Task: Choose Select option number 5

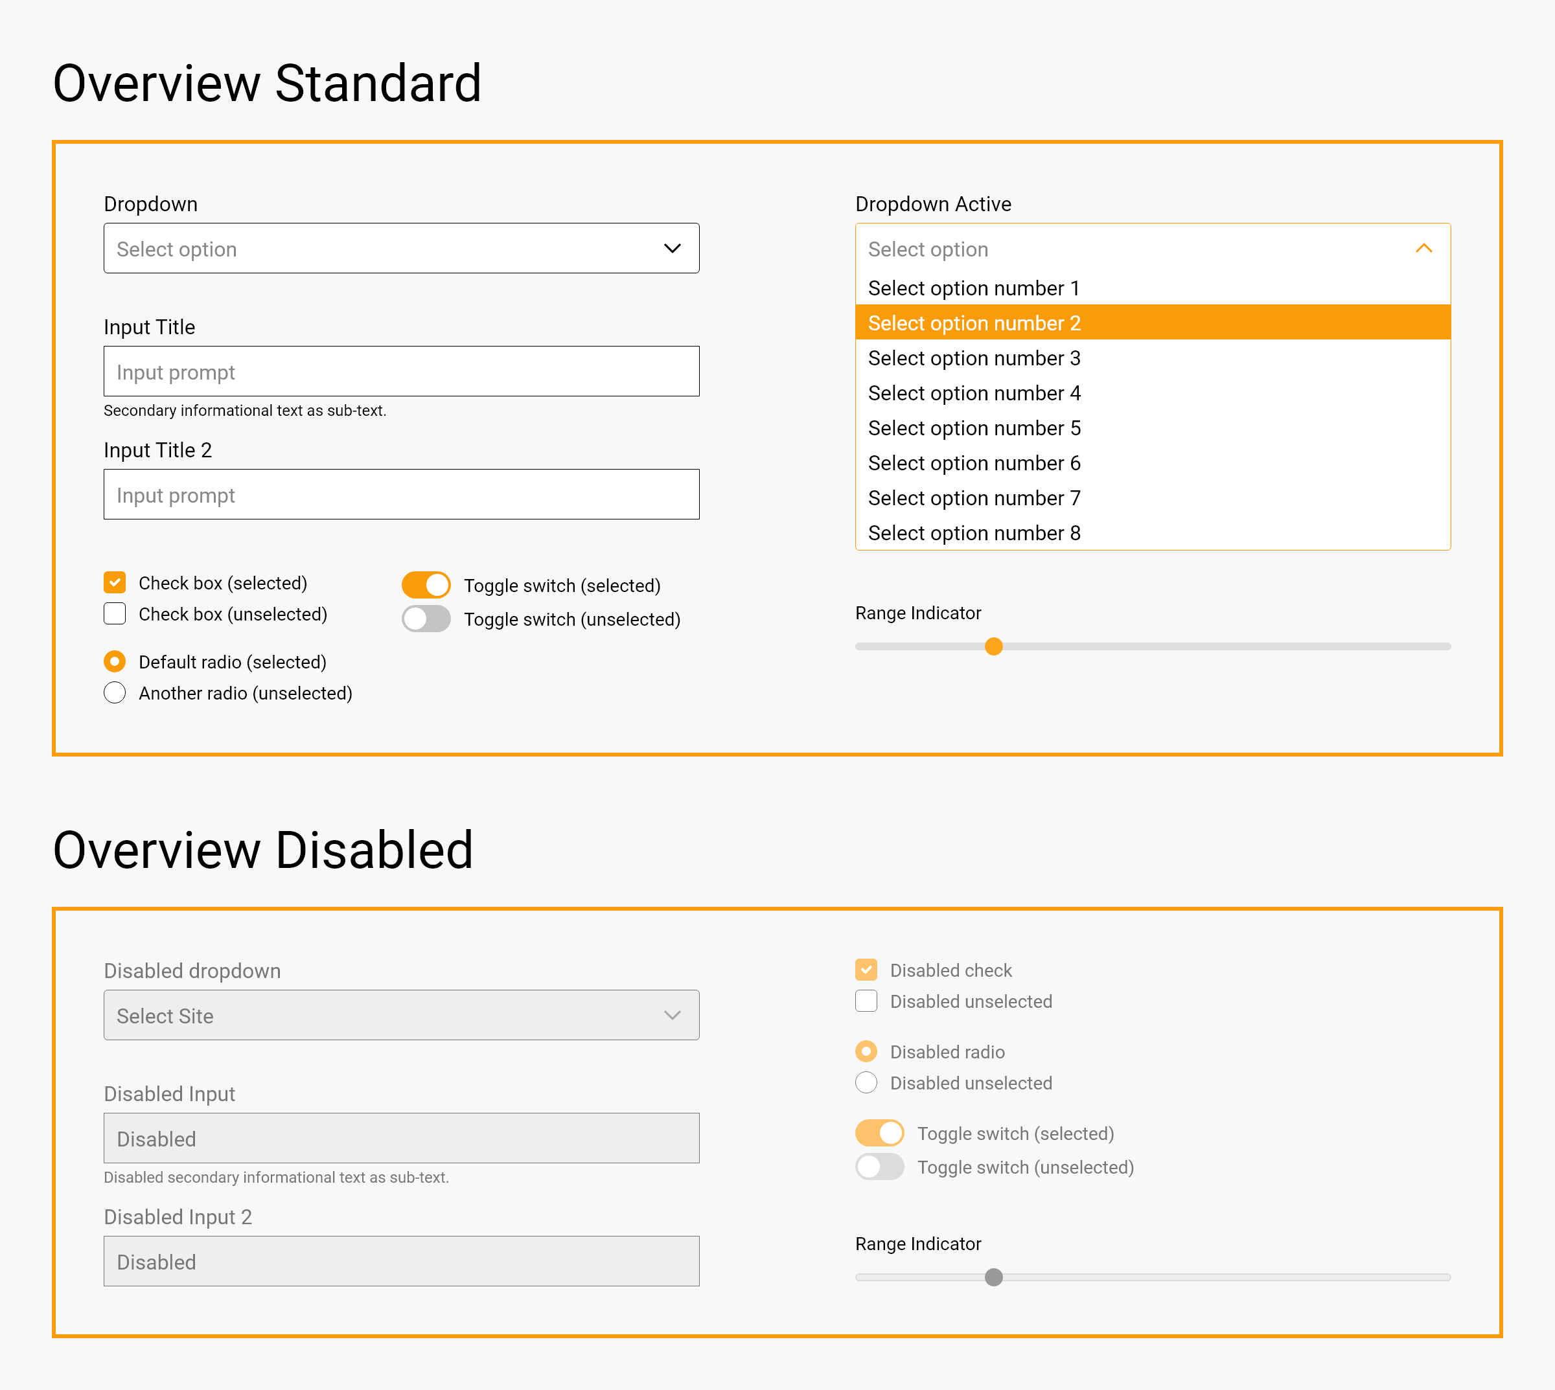Action: [x=974, y=427]
